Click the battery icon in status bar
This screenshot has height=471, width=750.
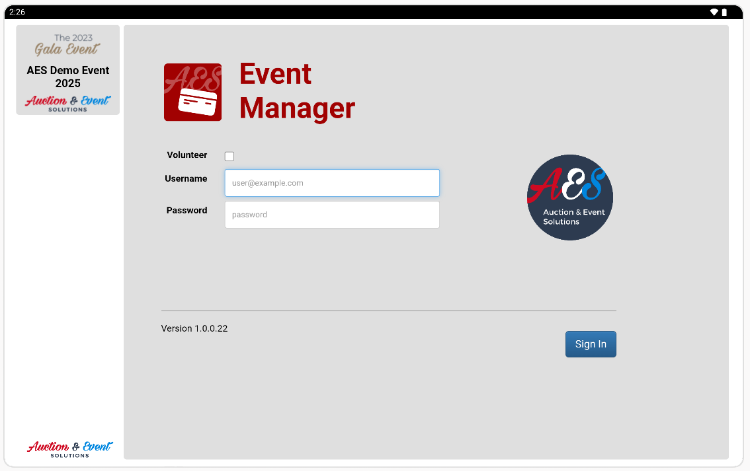point(724,12)
